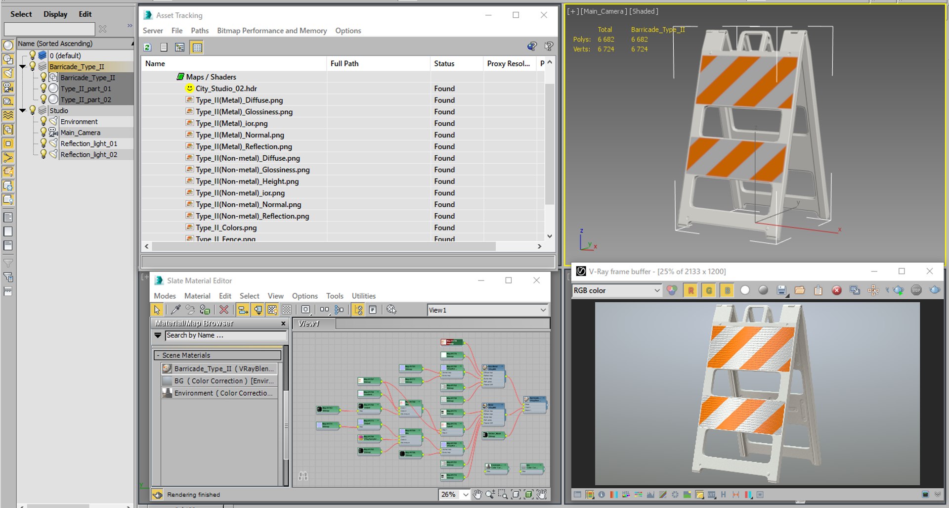This screenshot has width=949, height=508.
Task: Click Delete Selected red X in Slate editor
Action: pyautogui.click(x=224, y=310)
